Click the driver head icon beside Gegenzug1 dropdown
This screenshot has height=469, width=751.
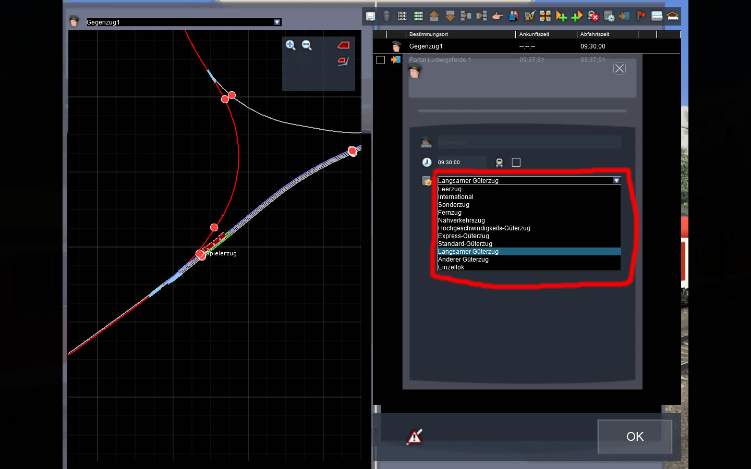(74, 21)
